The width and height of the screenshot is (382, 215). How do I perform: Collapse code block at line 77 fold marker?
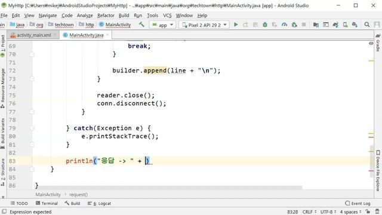click(x=32, y=112)
